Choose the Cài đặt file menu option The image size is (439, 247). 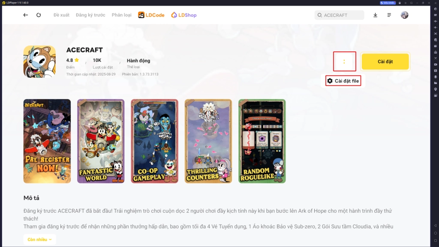[343, 81]
